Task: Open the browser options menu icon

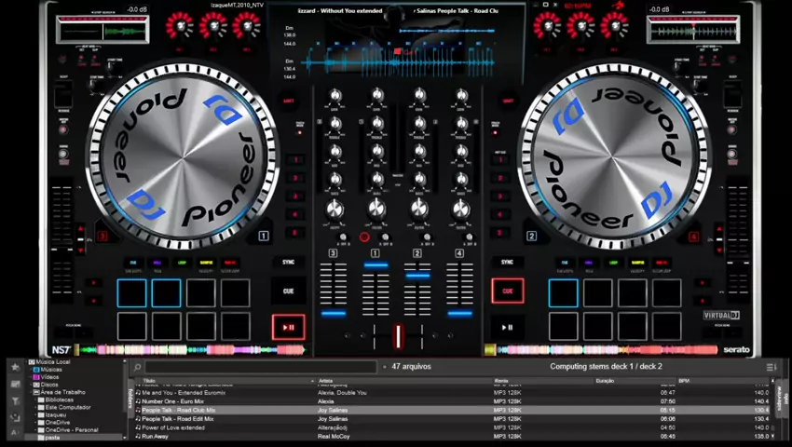Action: (771, 367)
